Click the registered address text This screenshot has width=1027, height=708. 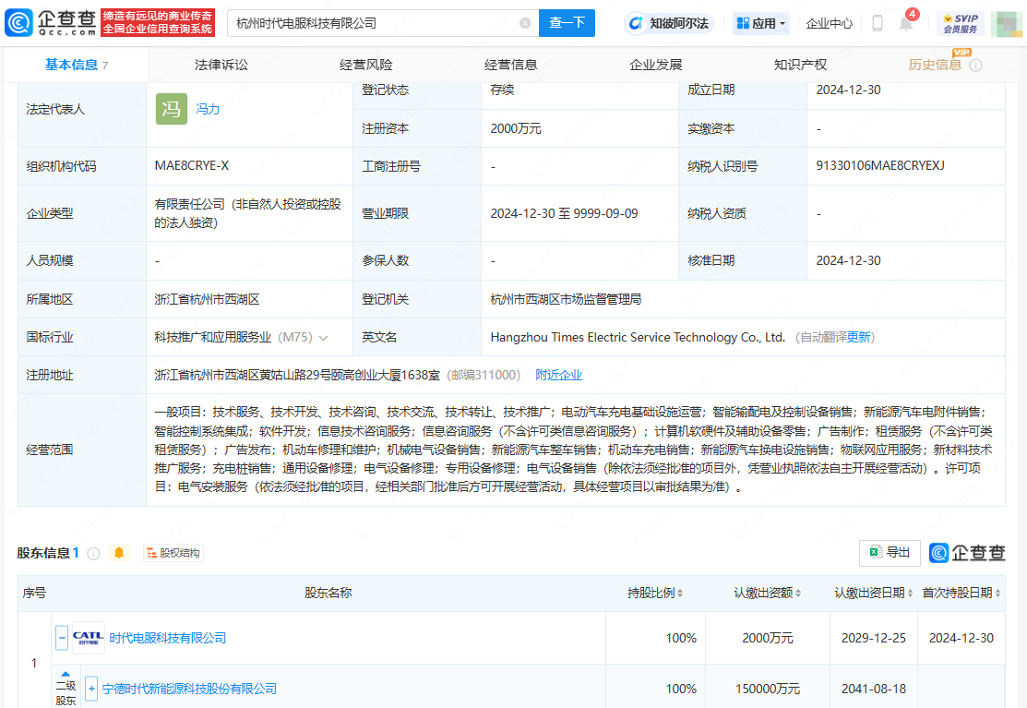[x=297, y=376]
